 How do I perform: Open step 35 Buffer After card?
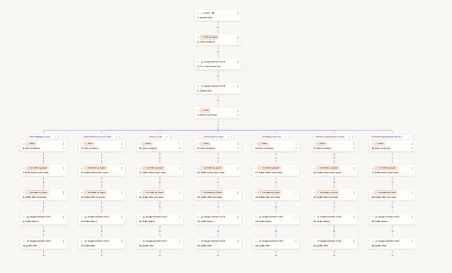pyautogui.click(x=334, y=244)
